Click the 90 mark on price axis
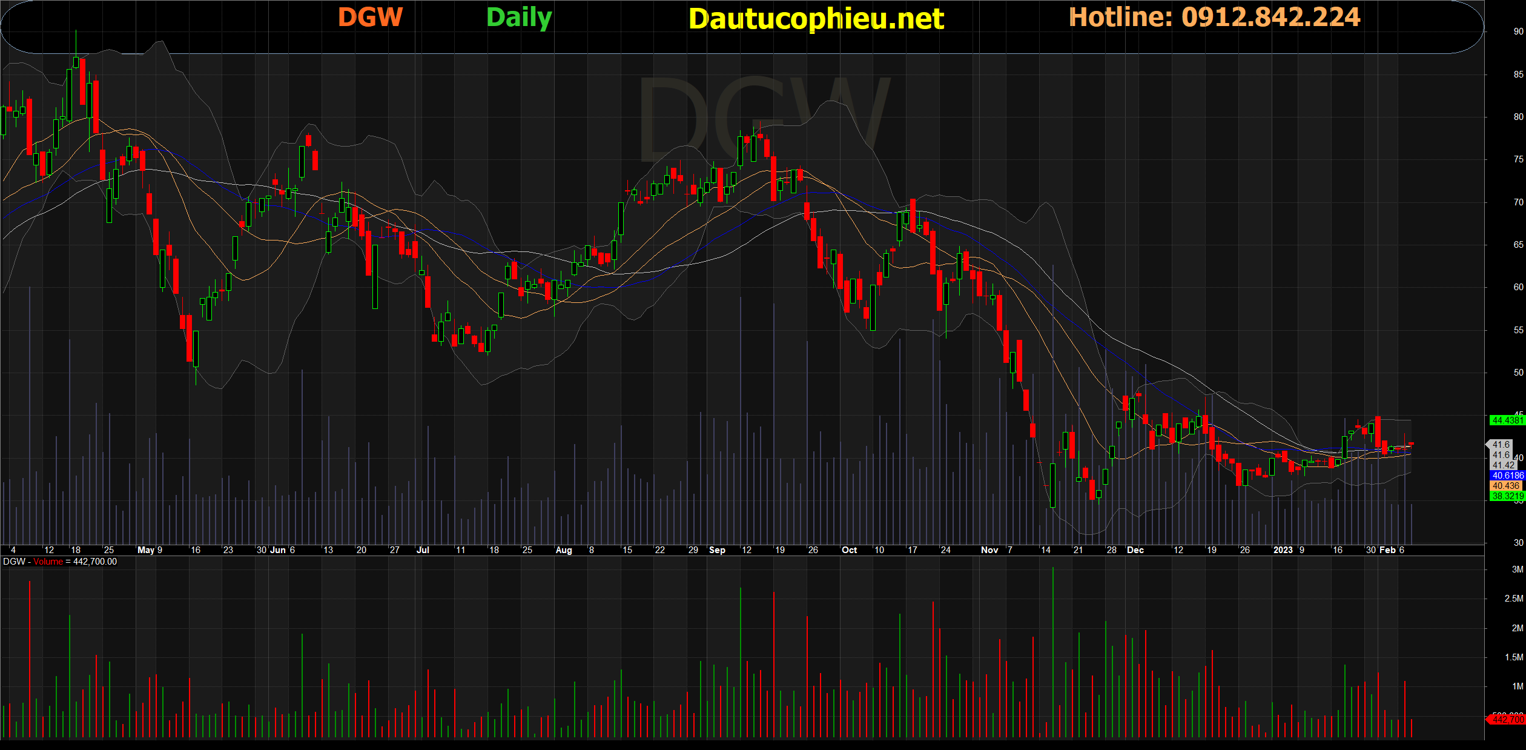 click(1518, 32)
